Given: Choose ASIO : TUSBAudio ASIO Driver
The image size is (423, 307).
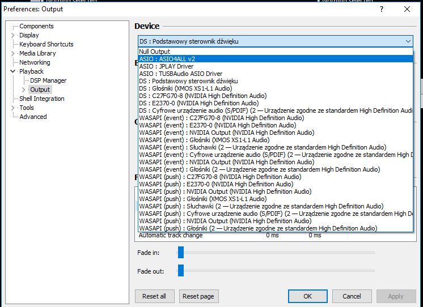Looking at the screenshot, I should [x=276, y=74].
